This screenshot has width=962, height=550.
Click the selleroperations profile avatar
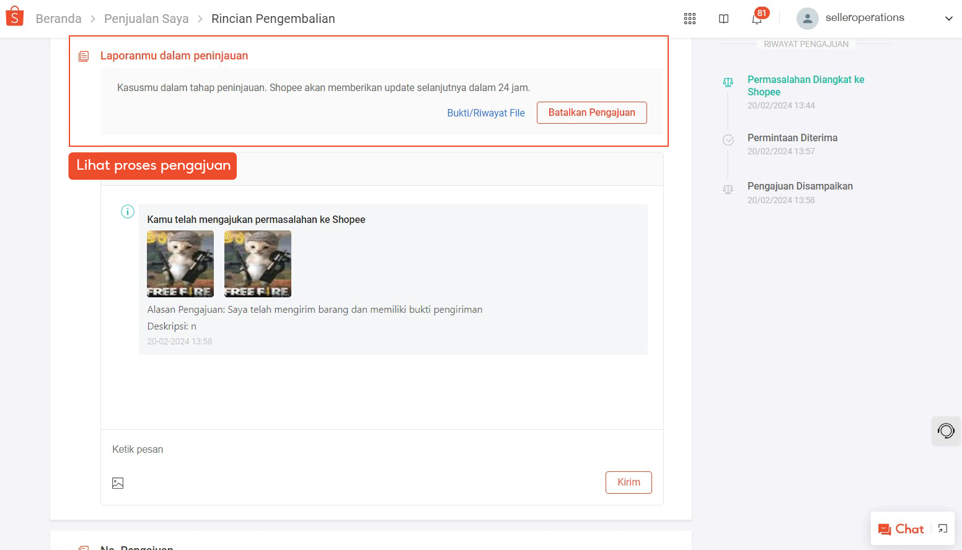(807, 18)
